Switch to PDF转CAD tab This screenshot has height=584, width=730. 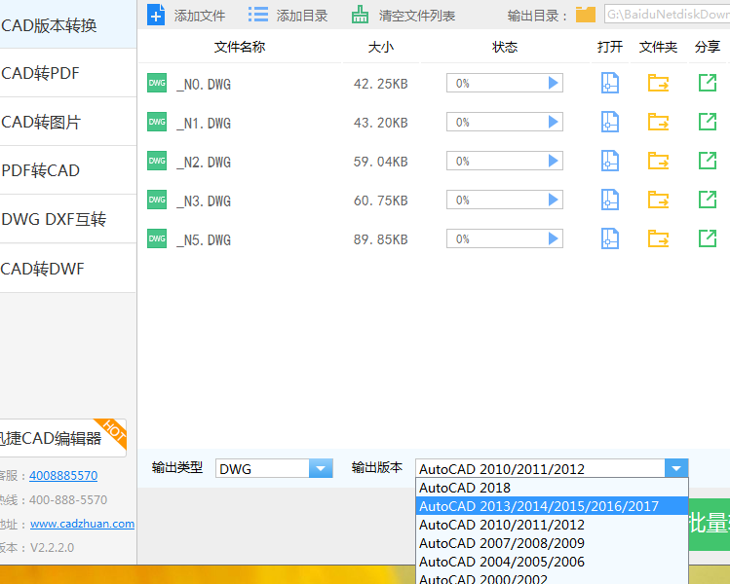click(68, 170)
